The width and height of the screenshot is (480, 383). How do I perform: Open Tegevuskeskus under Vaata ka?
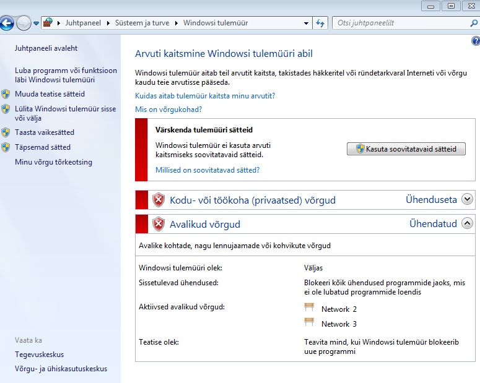pos(40,355)
